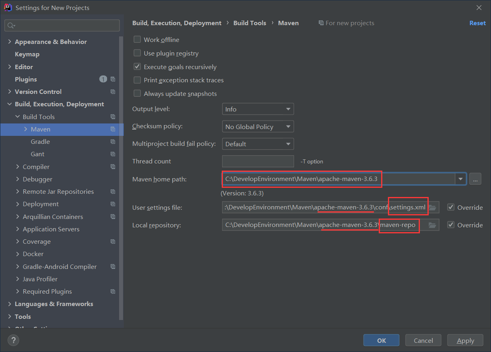This screenshot has height=352, width=491.
Task: Expand the Appearance & Behavior section
Action: click(10, 42)
